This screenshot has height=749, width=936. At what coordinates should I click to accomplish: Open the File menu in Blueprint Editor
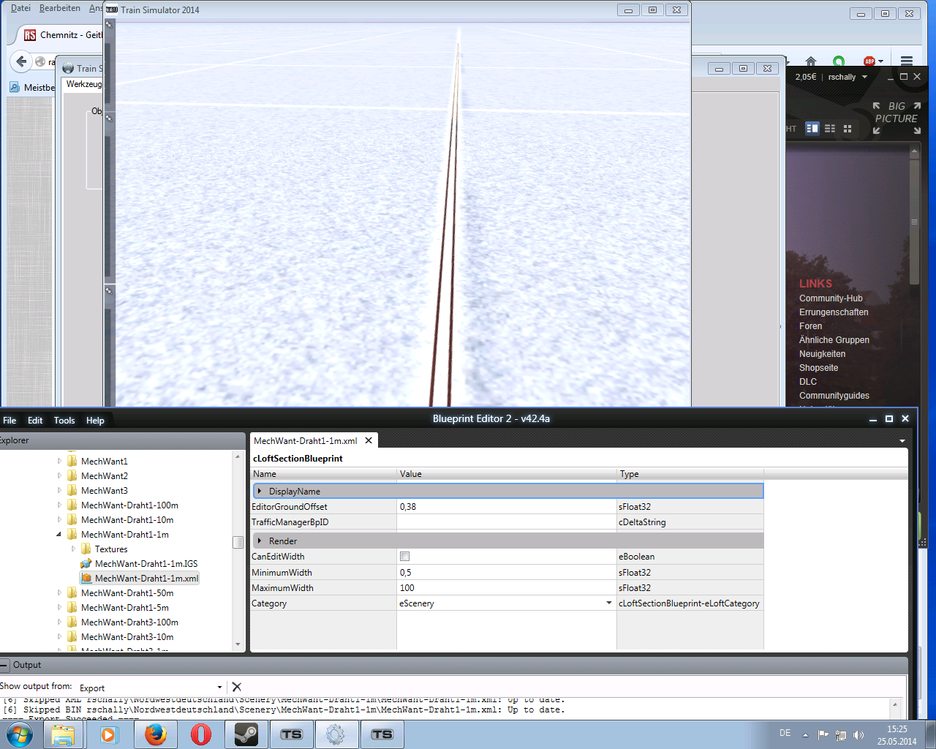pos(10,421)
